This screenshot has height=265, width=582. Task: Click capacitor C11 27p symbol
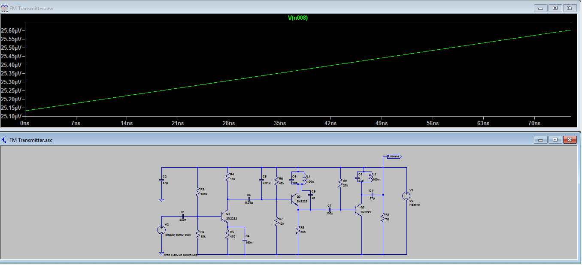coord(373,194)
